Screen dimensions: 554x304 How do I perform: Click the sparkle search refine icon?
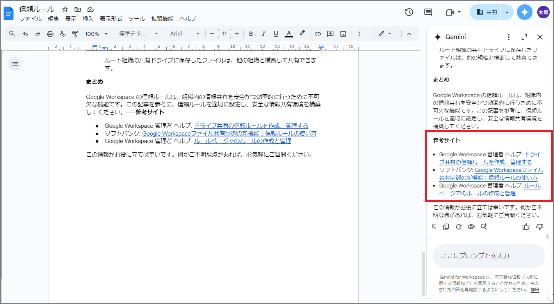point(484,226)
